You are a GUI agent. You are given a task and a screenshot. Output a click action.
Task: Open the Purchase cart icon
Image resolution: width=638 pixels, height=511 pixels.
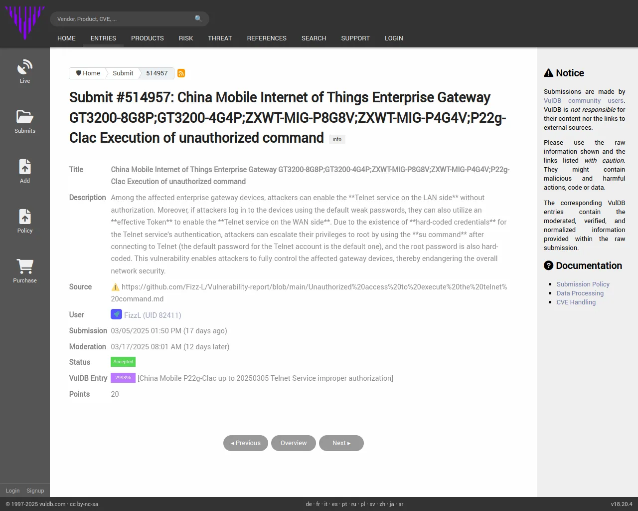[25, 266]
